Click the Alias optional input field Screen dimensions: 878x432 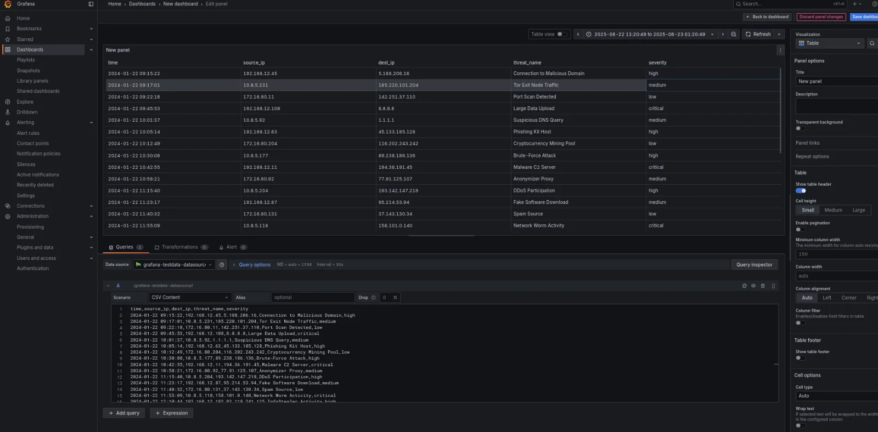coord(313,298)
